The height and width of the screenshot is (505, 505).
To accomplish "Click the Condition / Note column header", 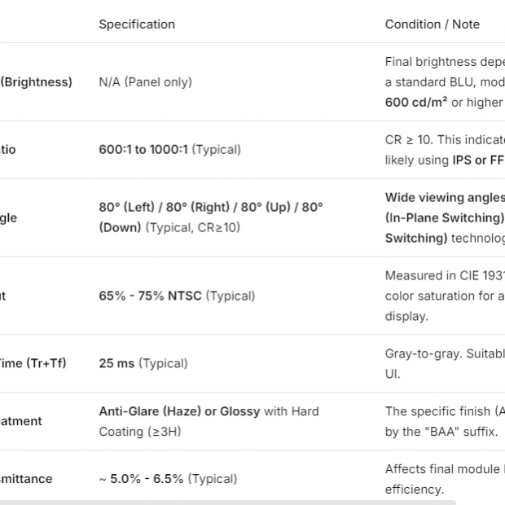I will [x=432, y=24].
